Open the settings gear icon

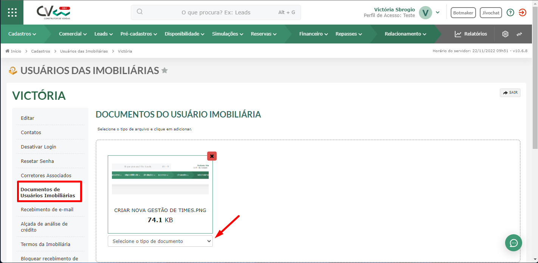(x=505, y=34)
